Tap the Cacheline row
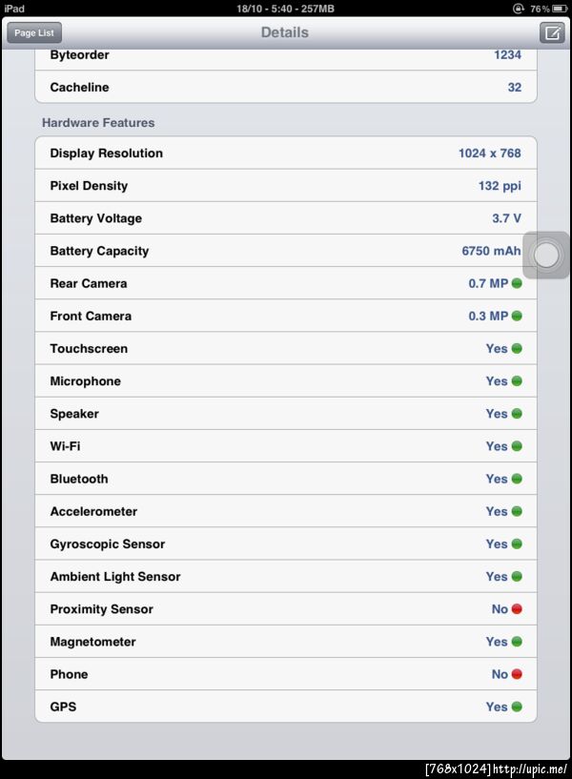This screenshot has width=572, height=779. click(x=285, y=88)
